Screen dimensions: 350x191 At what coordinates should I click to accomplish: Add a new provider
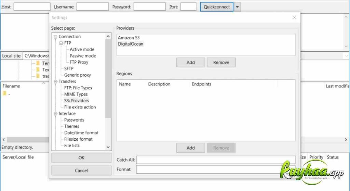point(191,62)
